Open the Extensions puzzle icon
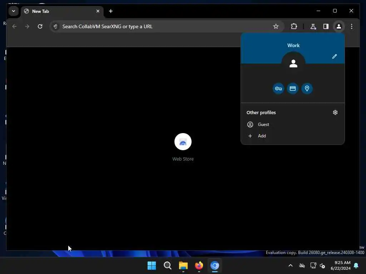This screenshot has height=274, width=366. 294,26
